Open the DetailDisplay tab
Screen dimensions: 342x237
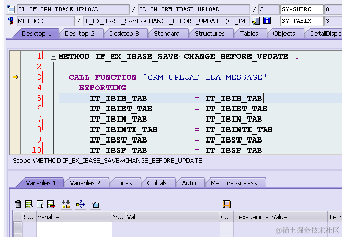pos(325,34)
